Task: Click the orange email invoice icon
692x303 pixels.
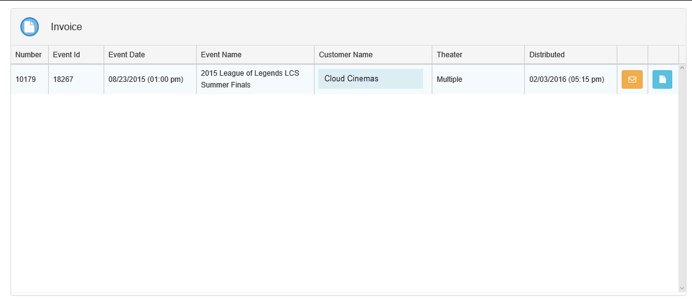Action: click(632, 79)
